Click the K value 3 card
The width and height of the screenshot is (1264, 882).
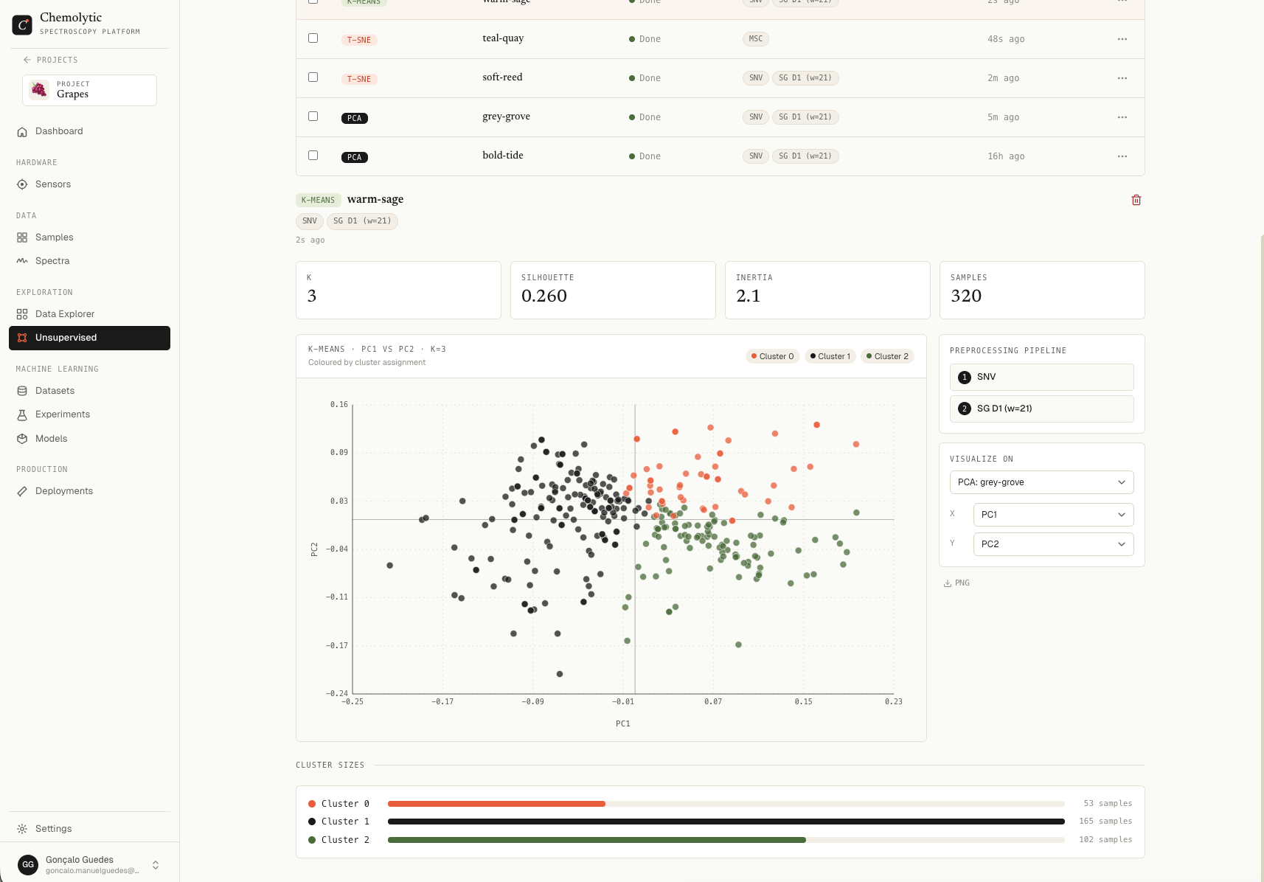[x=398, y=290]
